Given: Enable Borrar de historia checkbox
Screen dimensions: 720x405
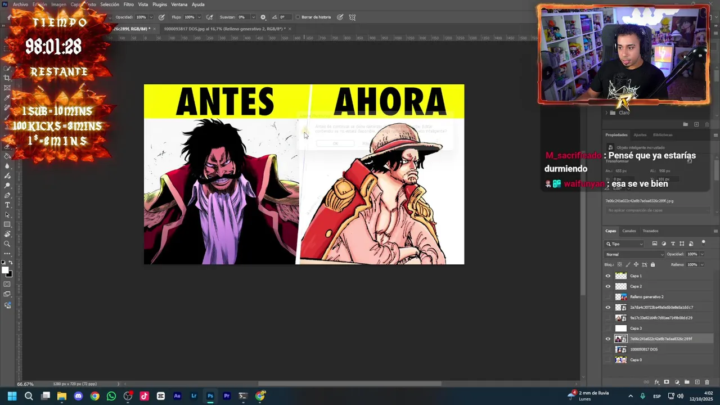Looking at the screenshot, I should coord(298,17).
